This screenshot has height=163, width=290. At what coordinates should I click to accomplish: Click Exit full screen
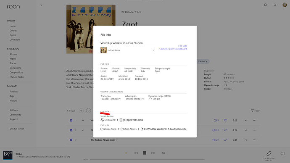click(x=17, y=129)
